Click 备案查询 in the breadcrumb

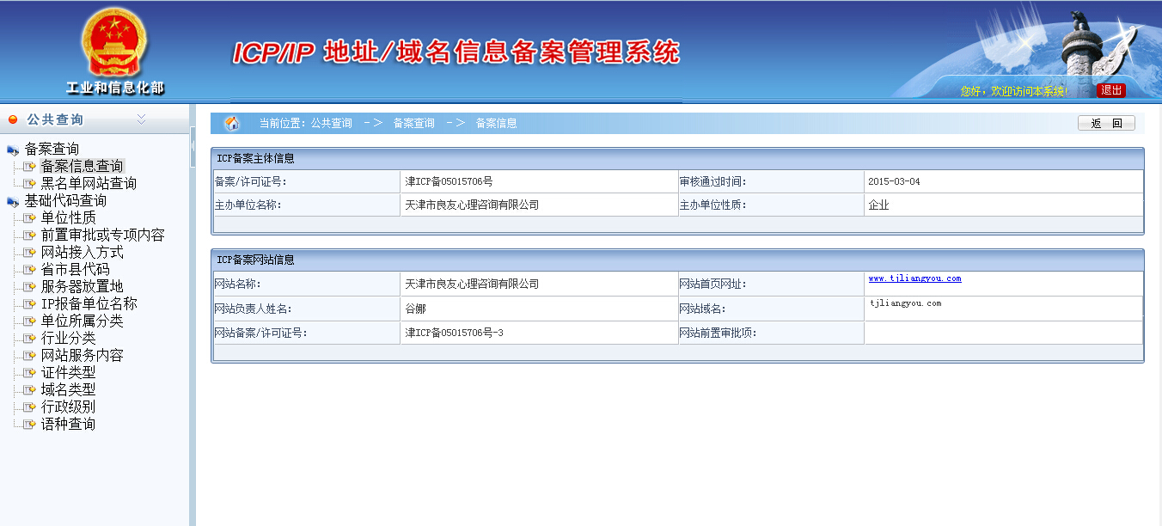click(413, 123)
